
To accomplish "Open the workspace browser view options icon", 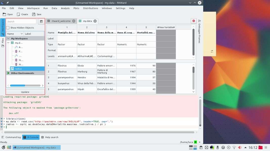I will click(x=41, y=22).
